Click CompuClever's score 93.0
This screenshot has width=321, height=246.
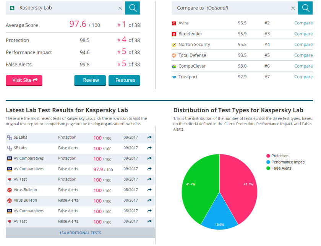[x=242, y=66]
